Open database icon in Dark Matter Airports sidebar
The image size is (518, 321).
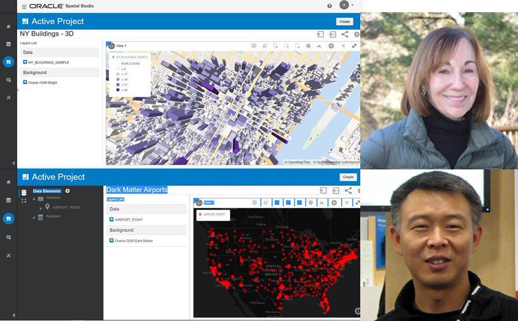(x=9, y=200)
